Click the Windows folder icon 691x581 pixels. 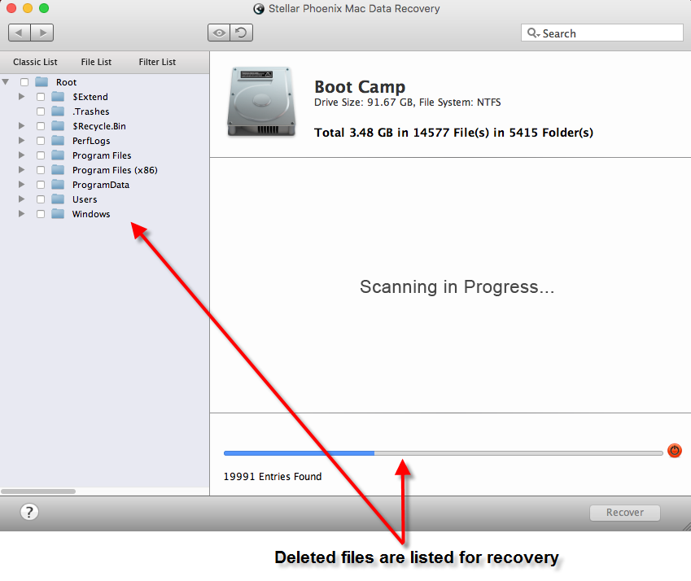point(58,214)
